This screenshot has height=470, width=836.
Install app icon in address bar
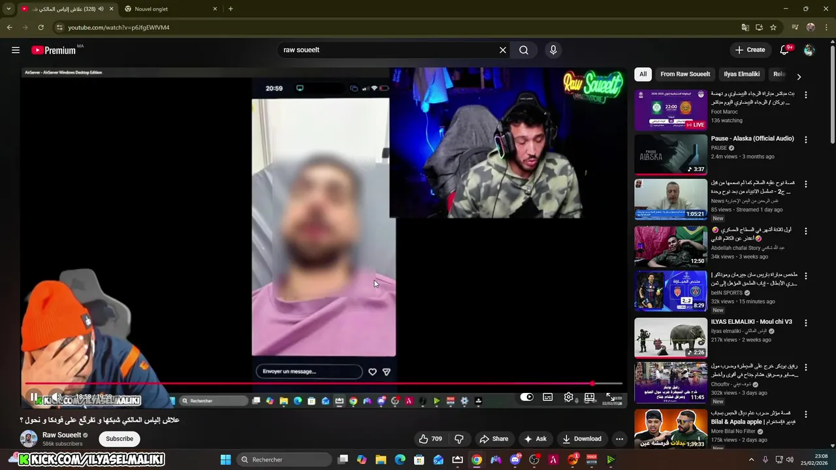[x=759, y=27]
